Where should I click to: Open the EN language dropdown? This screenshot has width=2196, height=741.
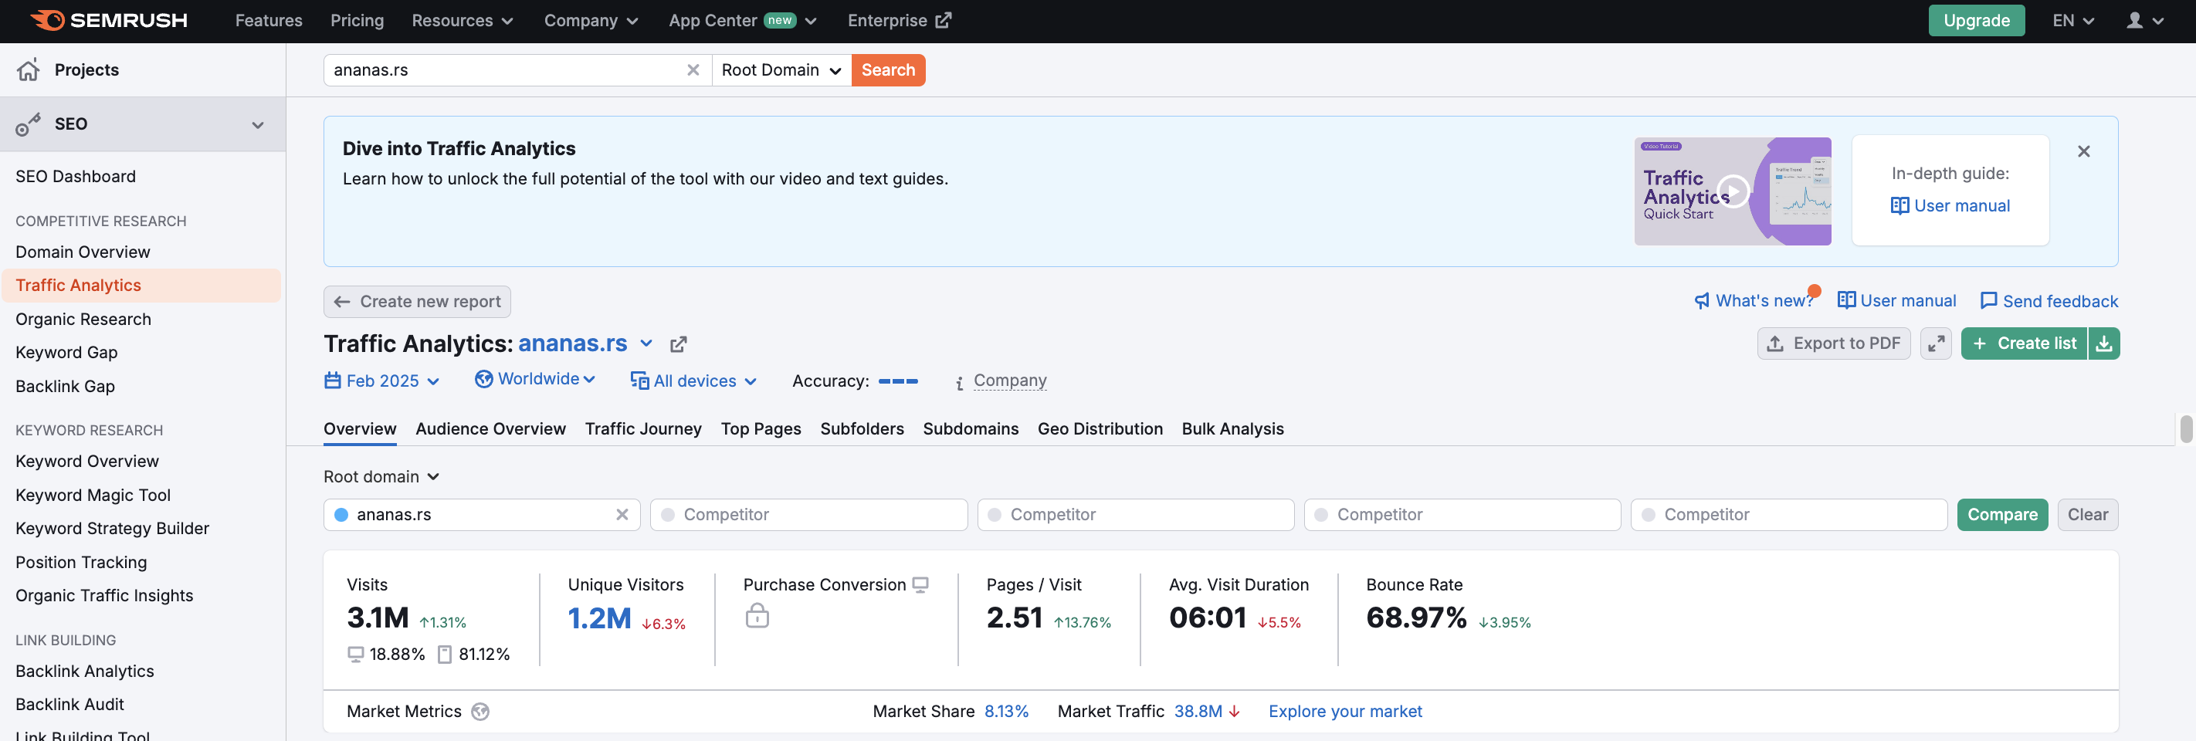(x=2072, y=20)
